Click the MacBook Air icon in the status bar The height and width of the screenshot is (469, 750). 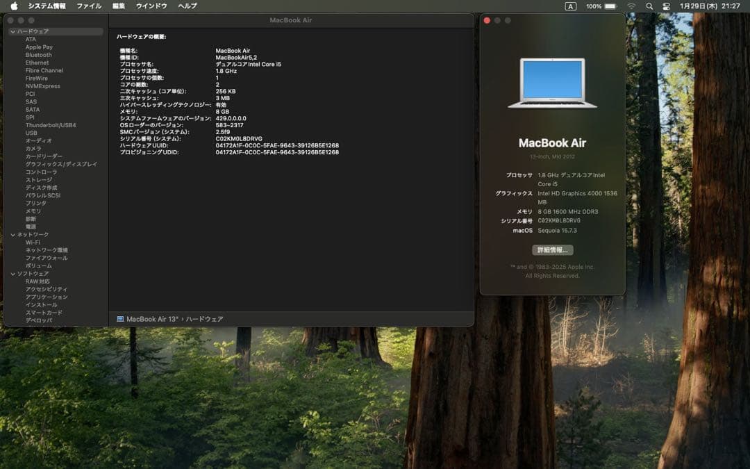(x=121, y=318)
